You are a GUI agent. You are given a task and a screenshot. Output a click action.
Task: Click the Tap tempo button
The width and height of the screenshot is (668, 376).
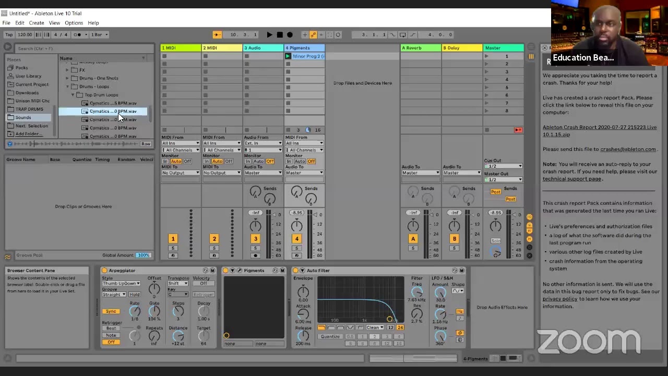click(9, 35)
